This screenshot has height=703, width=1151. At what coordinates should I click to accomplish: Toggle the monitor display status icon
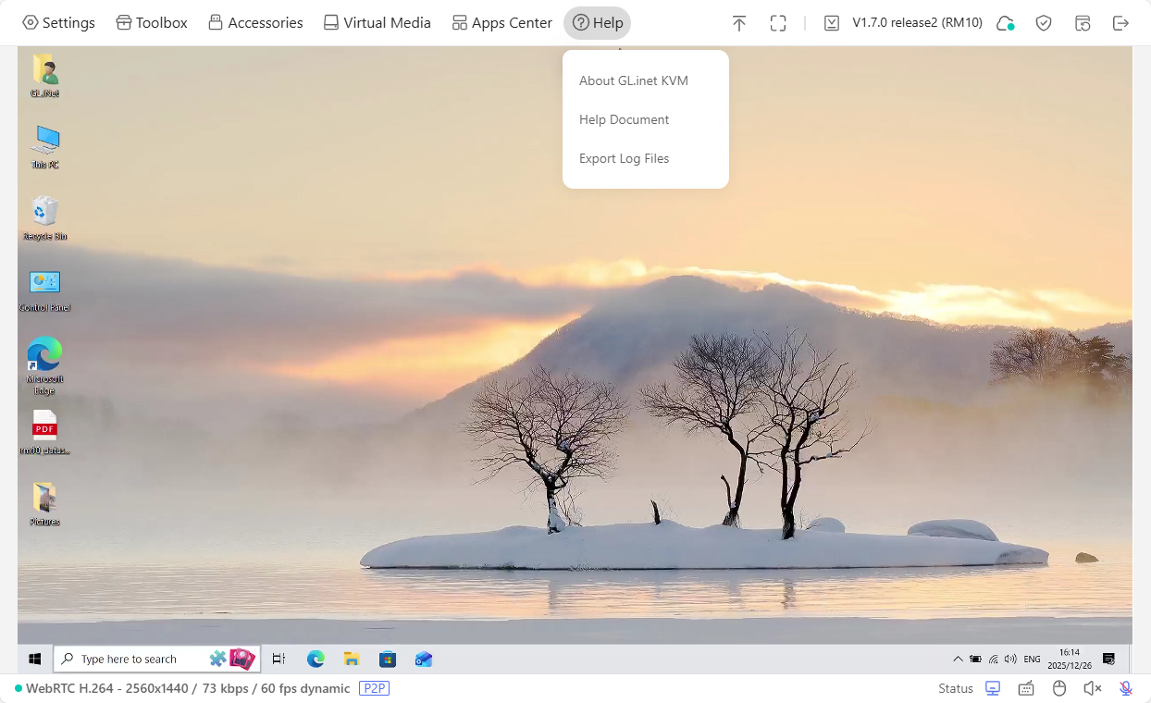tap(993, 688)
